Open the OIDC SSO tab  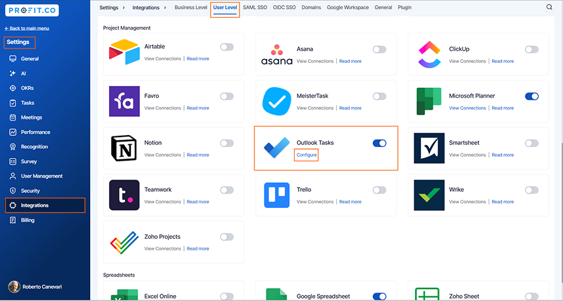point(284,7)
